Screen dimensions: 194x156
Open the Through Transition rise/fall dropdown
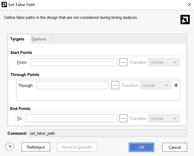coord(156,86)
